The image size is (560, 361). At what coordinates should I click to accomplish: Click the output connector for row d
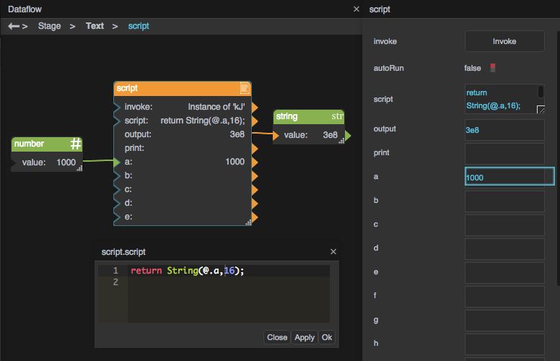255,204
